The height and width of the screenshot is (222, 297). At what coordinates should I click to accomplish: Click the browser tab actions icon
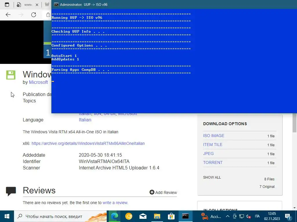[x=7, y=5]
